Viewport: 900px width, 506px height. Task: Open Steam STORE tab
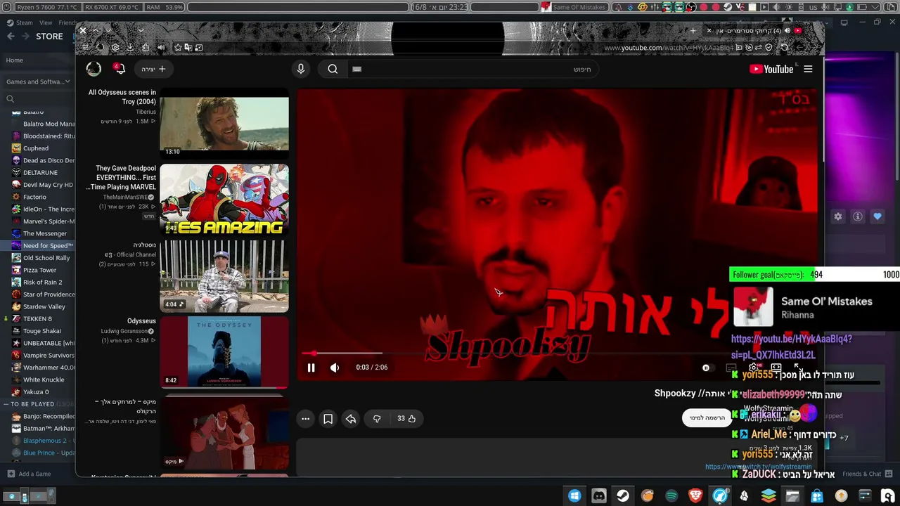pos(49,37)
